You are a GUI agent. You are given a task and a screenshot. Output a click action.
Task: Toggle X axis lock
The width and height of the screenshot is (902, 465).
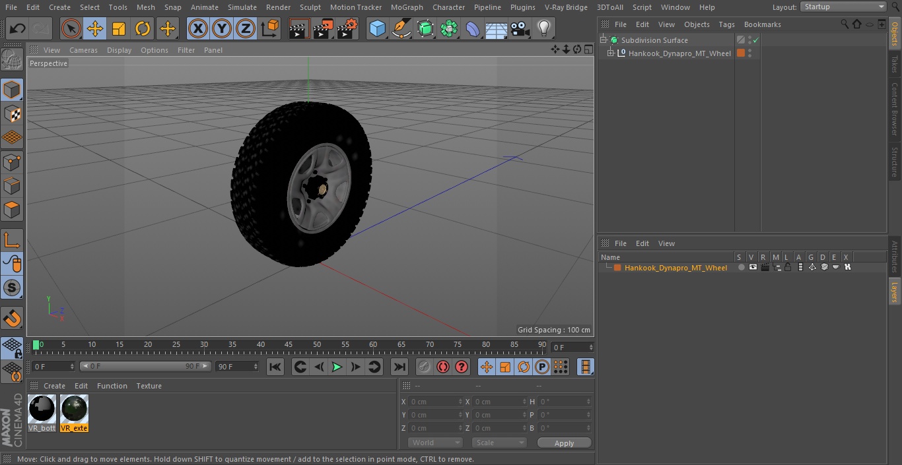[198, 28]
